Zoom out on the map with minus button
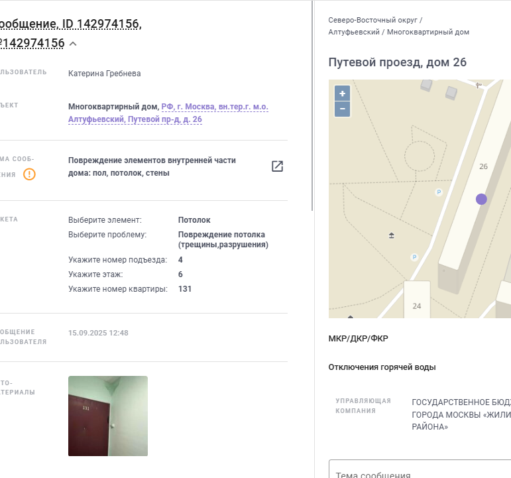Image resolution: width=511 pixels, height=478 pixels. pos(342,109)
